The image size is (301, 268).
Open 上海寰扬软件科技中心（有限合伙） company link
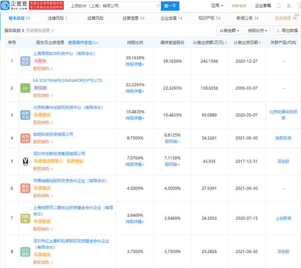tap(64, 54)
